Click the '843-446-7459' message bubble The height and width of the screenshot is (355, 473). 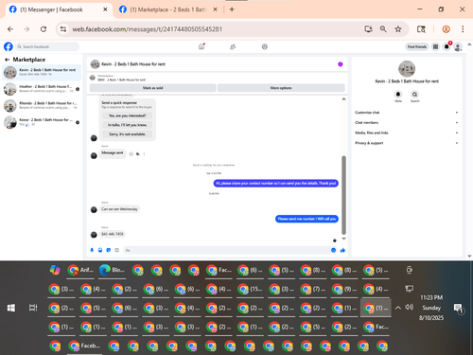click(113, 234)
